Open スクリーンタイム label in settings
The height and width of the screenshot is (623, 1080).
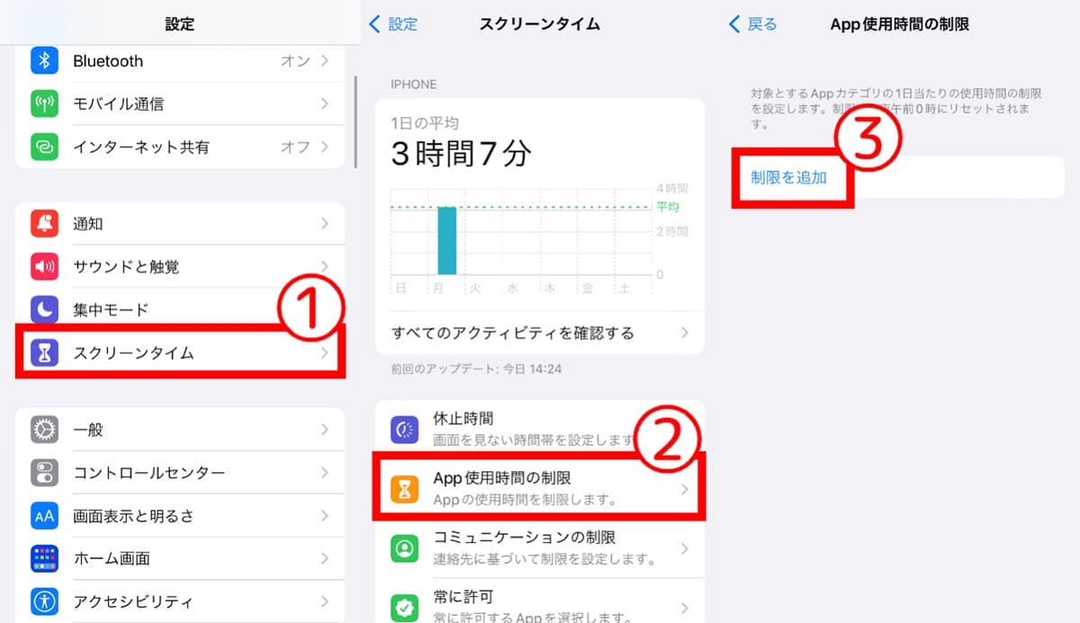pyautogui.click(x=133, y=353)
